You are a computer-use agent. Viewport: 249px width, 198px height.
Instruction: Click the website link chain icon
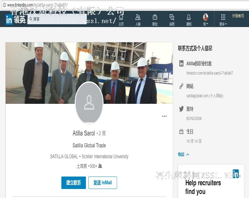(x=181, y=86)
